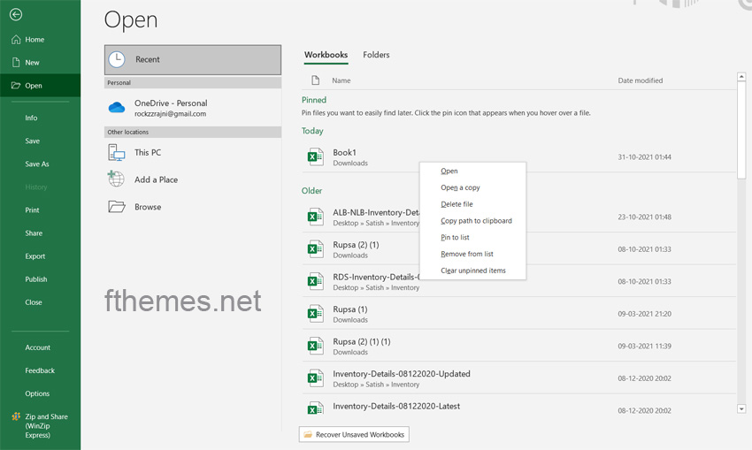Open the Info page

(31, 118)
